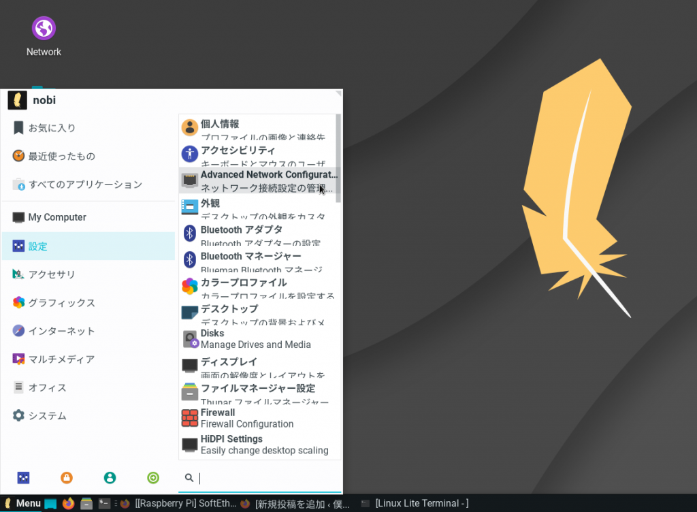Click the Menu button on the taskbar
This screenshot has height=512, width=697.
pyautogui.click(x=22, y=503)
